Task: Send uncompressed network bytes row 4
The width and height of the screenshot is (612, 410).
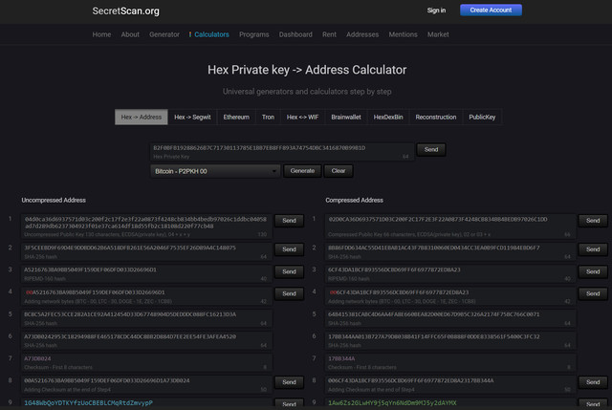Action: click(289, 293)
